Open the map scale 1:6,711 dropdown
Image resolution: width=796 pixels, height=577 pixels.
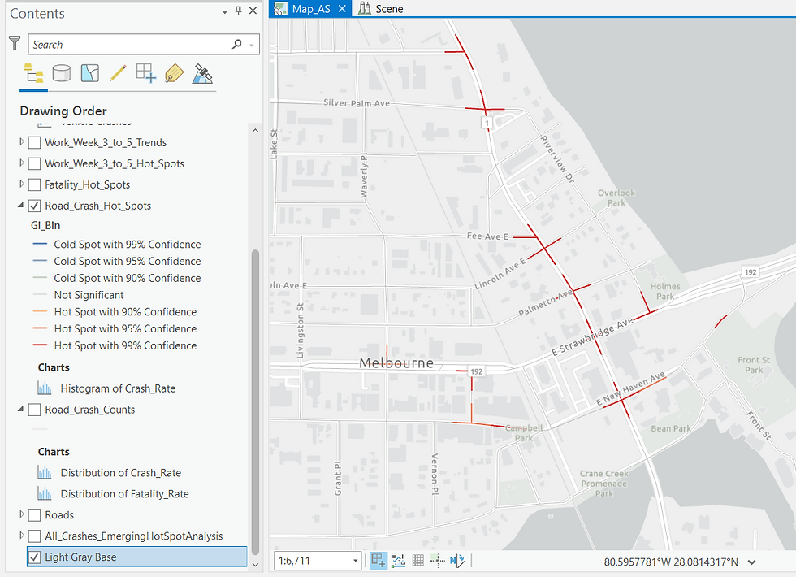(x=356, y=561)
